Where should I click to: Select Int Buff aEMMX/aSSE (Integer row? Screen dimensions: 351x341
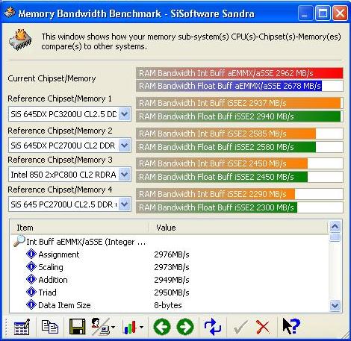86,242
